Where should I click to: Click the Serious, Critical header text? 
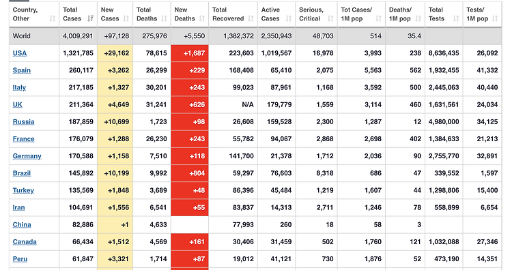coord(311,14)
